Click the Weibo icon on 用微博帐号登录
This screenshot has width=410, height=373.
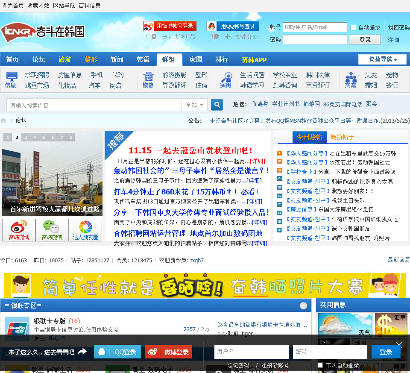pos(149,26)
